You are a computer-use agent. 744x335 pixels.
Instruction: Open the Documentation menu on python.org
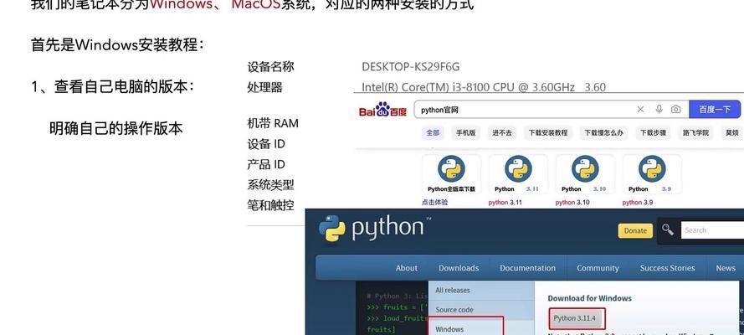point(527,268)
